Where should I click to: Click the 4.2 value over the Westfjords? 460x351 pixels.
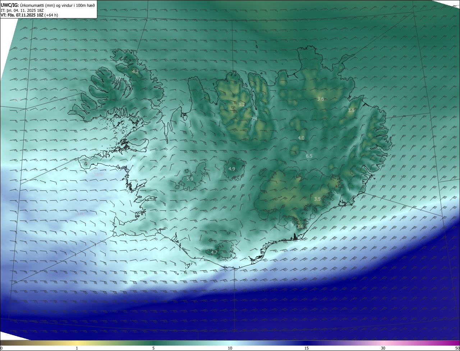pyautogui.click(x=135, y=72)
